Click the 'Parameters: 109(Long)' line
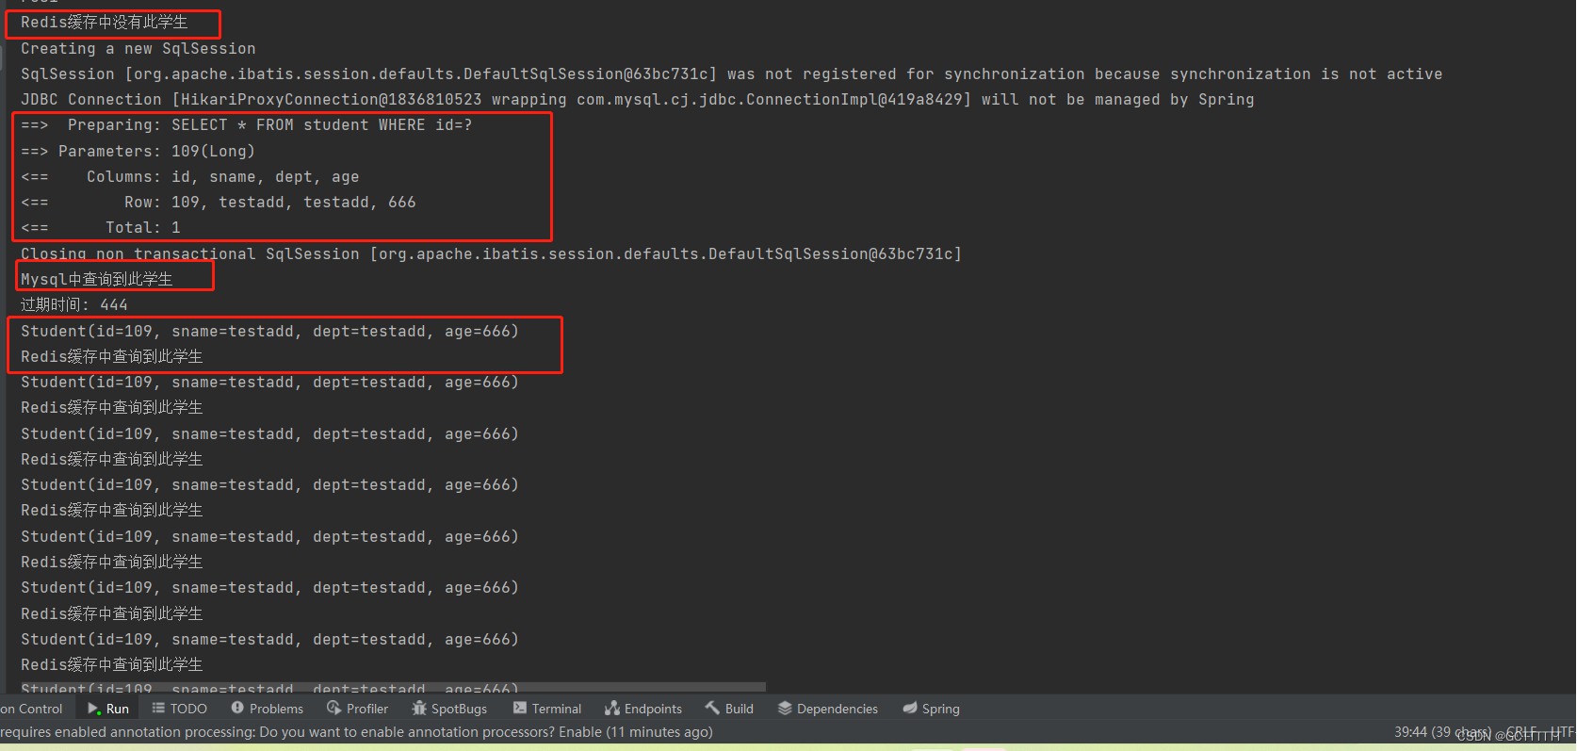This screenshot has height=751, width=1577. click(138, 151)
